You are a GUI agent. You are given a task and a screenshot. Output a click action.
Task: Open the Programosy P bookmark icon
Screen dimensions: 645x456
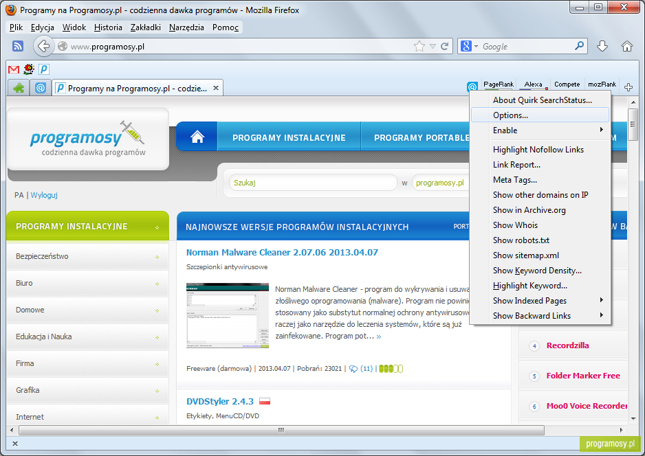pos(44,69)
